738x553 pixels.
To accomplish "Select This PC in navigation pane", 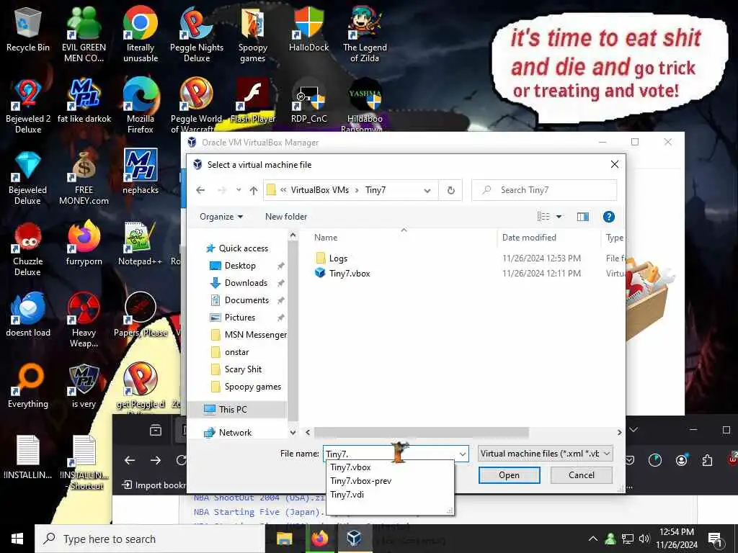I will [x=233, y=410].
